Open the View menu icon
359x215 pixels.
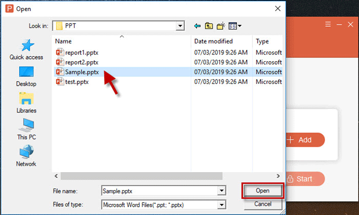[235, 26]
